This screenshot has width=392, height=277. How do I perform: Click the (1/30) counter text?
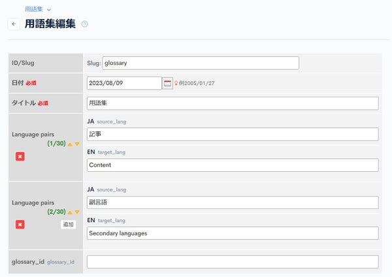[x=56, y=144]
